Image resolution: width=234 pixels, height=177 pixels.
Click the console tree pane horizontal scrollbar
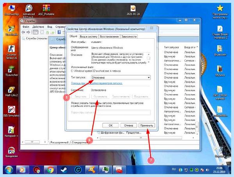click(34, 142)
